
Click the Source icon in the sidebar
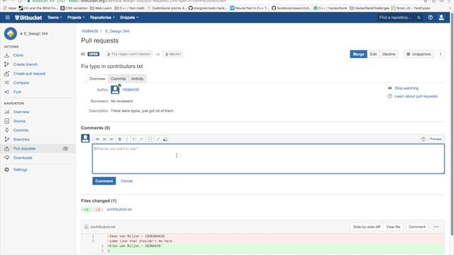tap(6, 121)
